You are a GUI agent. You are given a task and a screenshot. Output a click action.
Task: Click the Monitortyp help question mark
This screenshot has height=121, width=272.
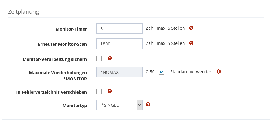[148, 104]
